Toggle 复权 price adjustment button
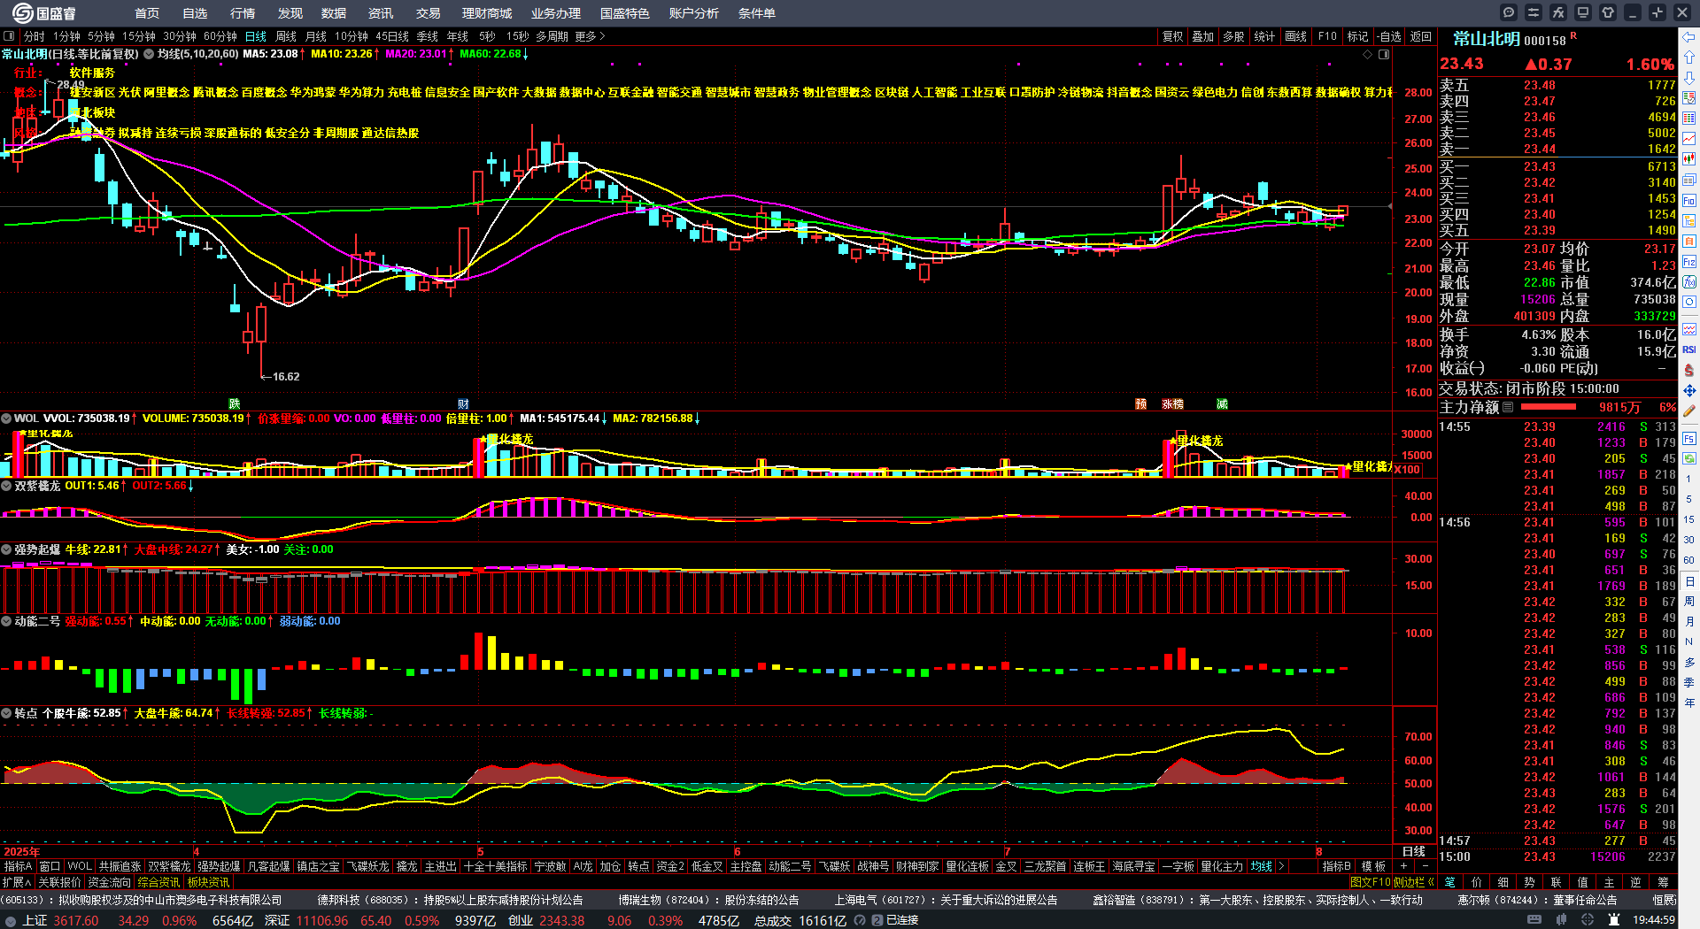This screenshot has height=929, width=1700. pos(1172,36)
